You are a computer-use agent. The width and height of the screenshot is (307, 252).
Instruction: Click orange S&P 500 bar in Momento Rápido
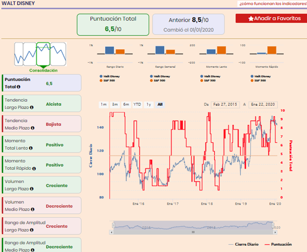pyautogui.click(x=272, y=50)
